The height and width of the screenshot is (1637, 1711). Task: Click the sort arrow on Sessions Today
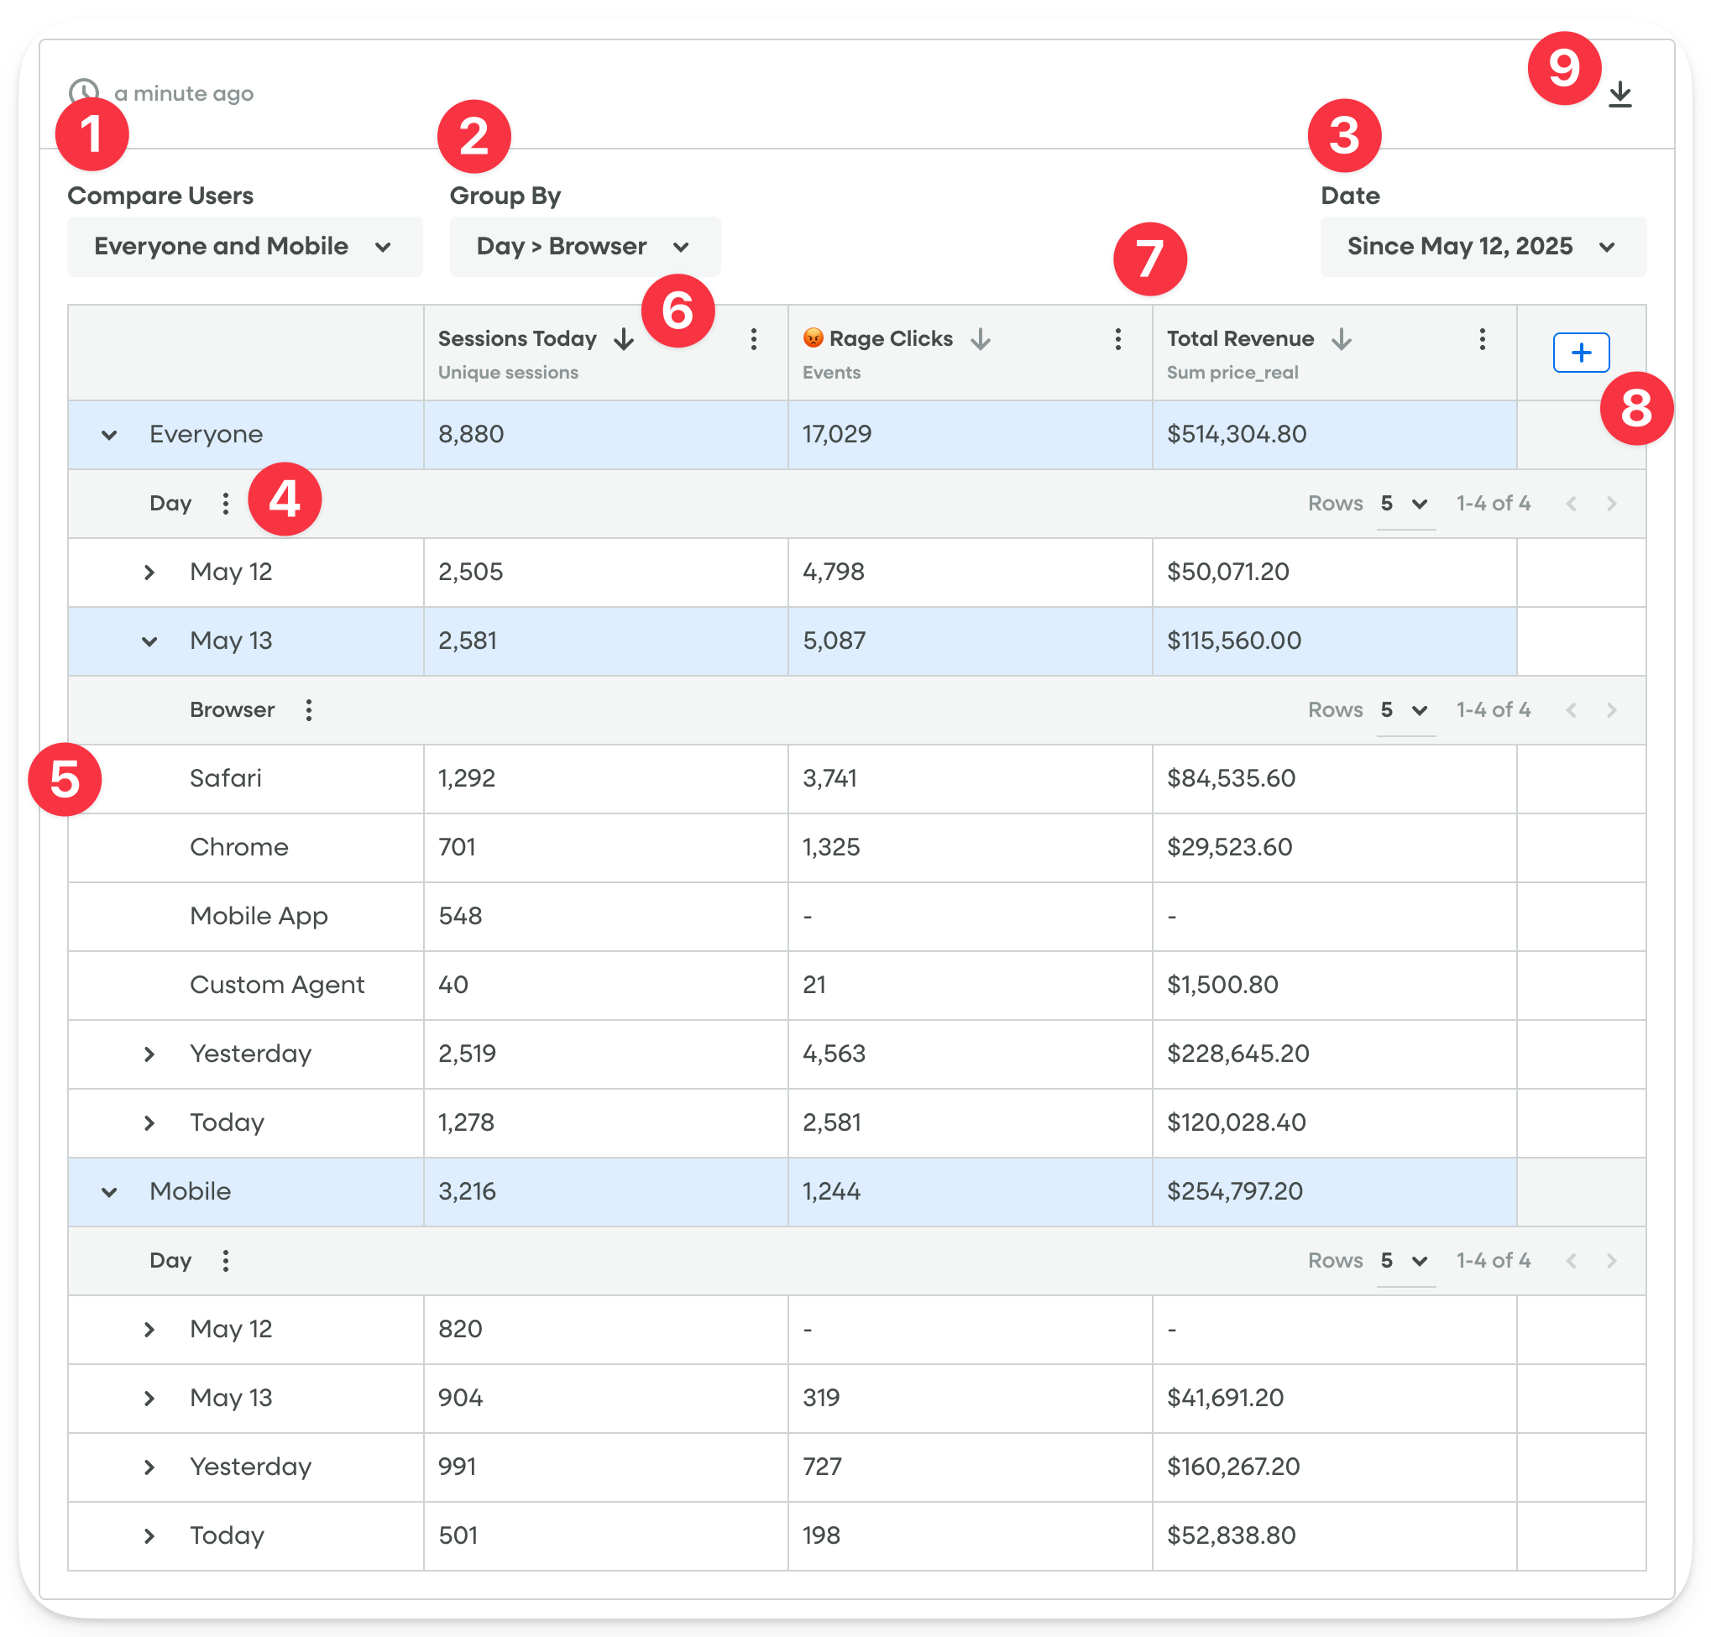point(625,339)
